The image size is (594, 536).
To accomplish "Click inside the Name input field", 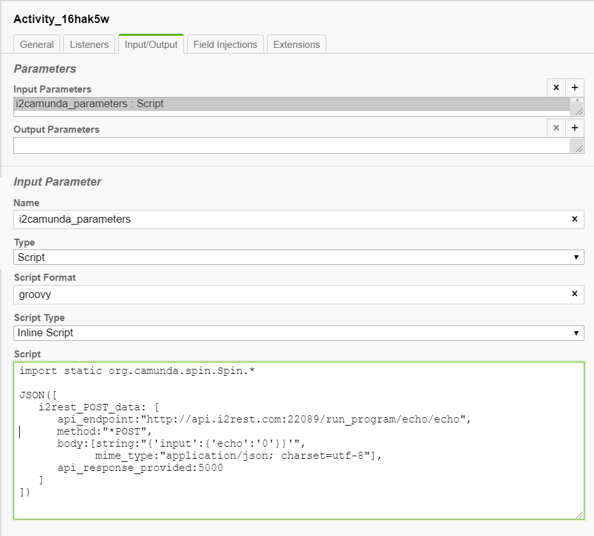I will point(287,219).
